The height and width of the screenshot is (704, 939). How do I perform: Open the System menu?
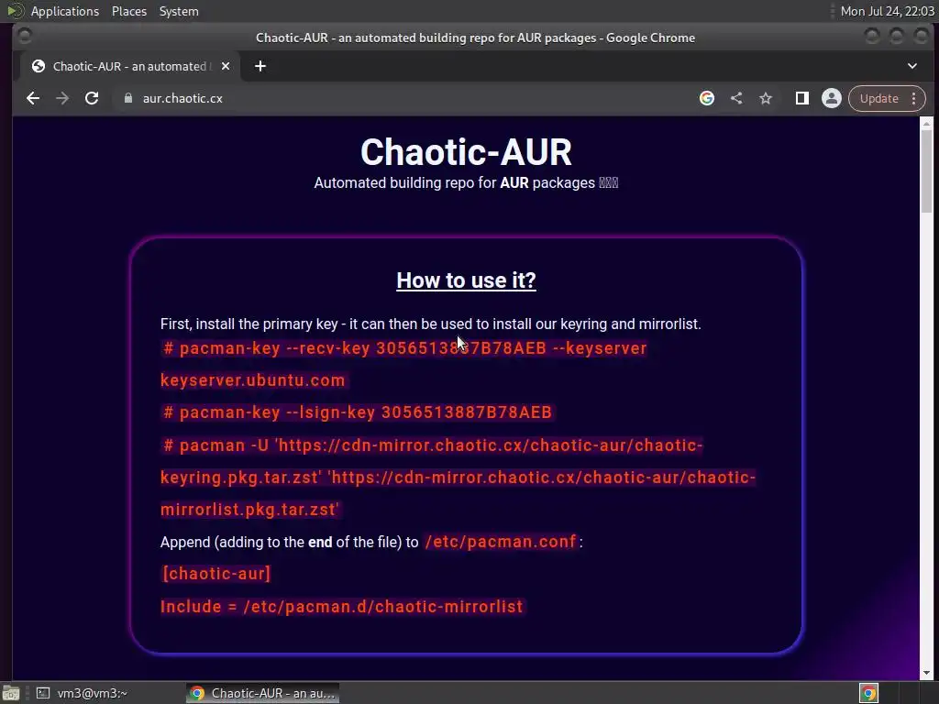tap(179, 11)
